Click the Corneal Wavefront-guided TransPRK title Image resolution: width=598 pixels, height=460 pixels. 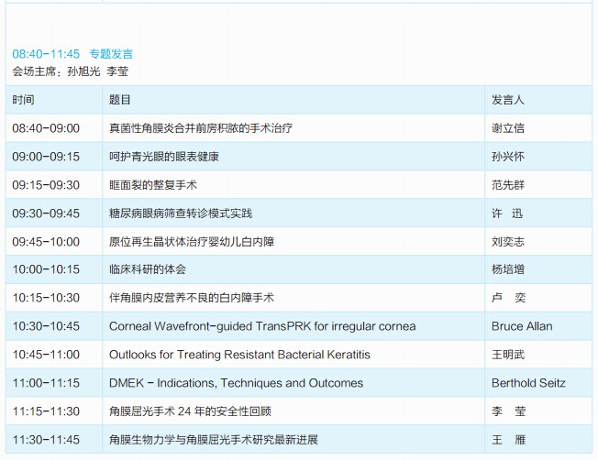261,326
